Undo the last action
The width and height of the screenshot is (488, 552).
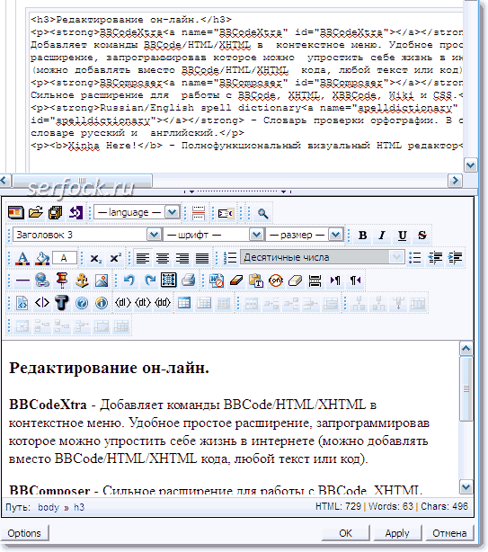pos(129,280)
